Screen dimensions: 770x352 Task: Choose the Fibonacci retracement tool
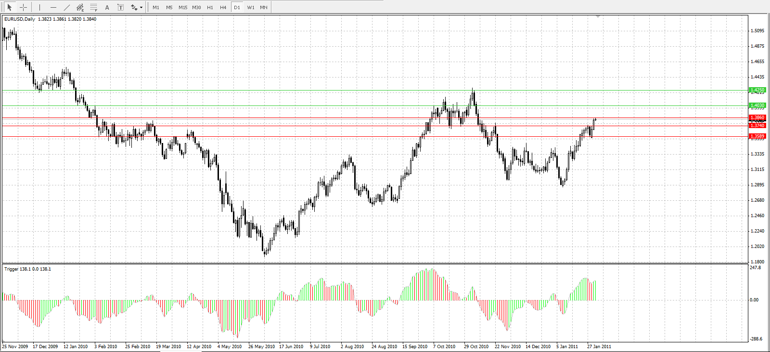pyautogui.click(x=94, y=7)
